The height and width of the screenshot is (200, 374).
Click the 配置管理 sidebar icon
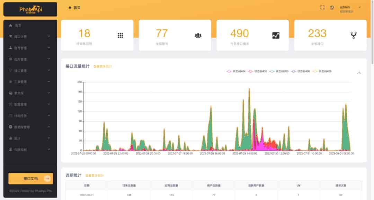pos(10,104)
